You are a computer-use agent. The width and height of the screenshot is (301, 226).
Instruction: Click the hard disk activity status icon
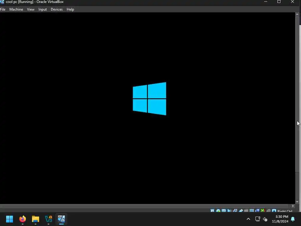click(x=212, y=211)
